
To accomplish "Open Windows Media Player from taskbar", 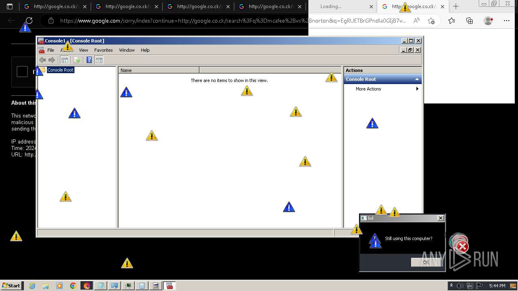I will [59, 286].
